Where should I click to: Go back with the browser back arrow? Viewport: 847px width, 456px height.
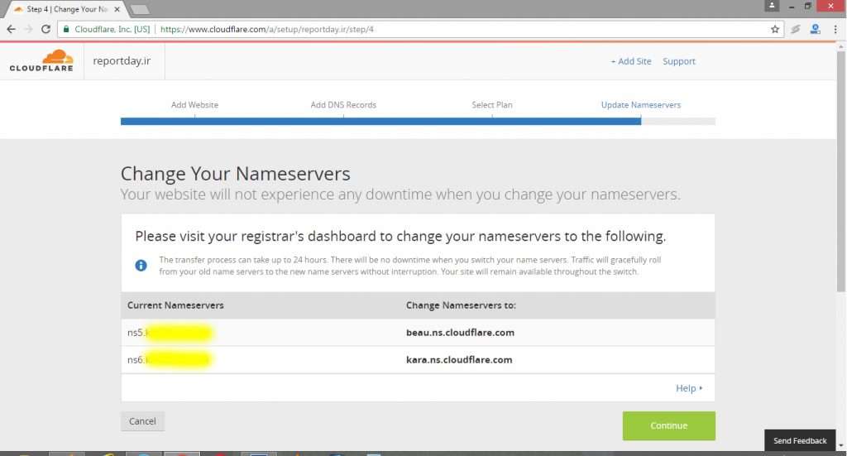point(12,29)
